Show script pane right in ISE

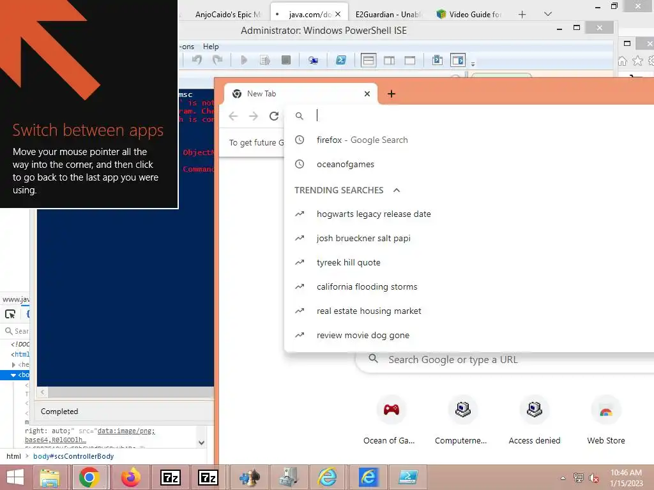(x=389, y=61)
